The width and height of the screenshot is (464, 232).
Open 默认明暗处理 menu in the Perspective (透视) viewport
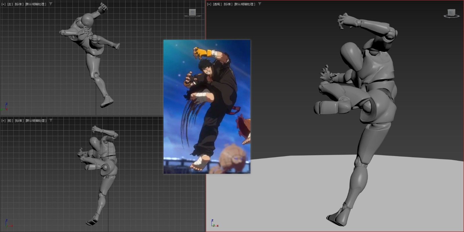pyautogui.click(x=245, y=4)
